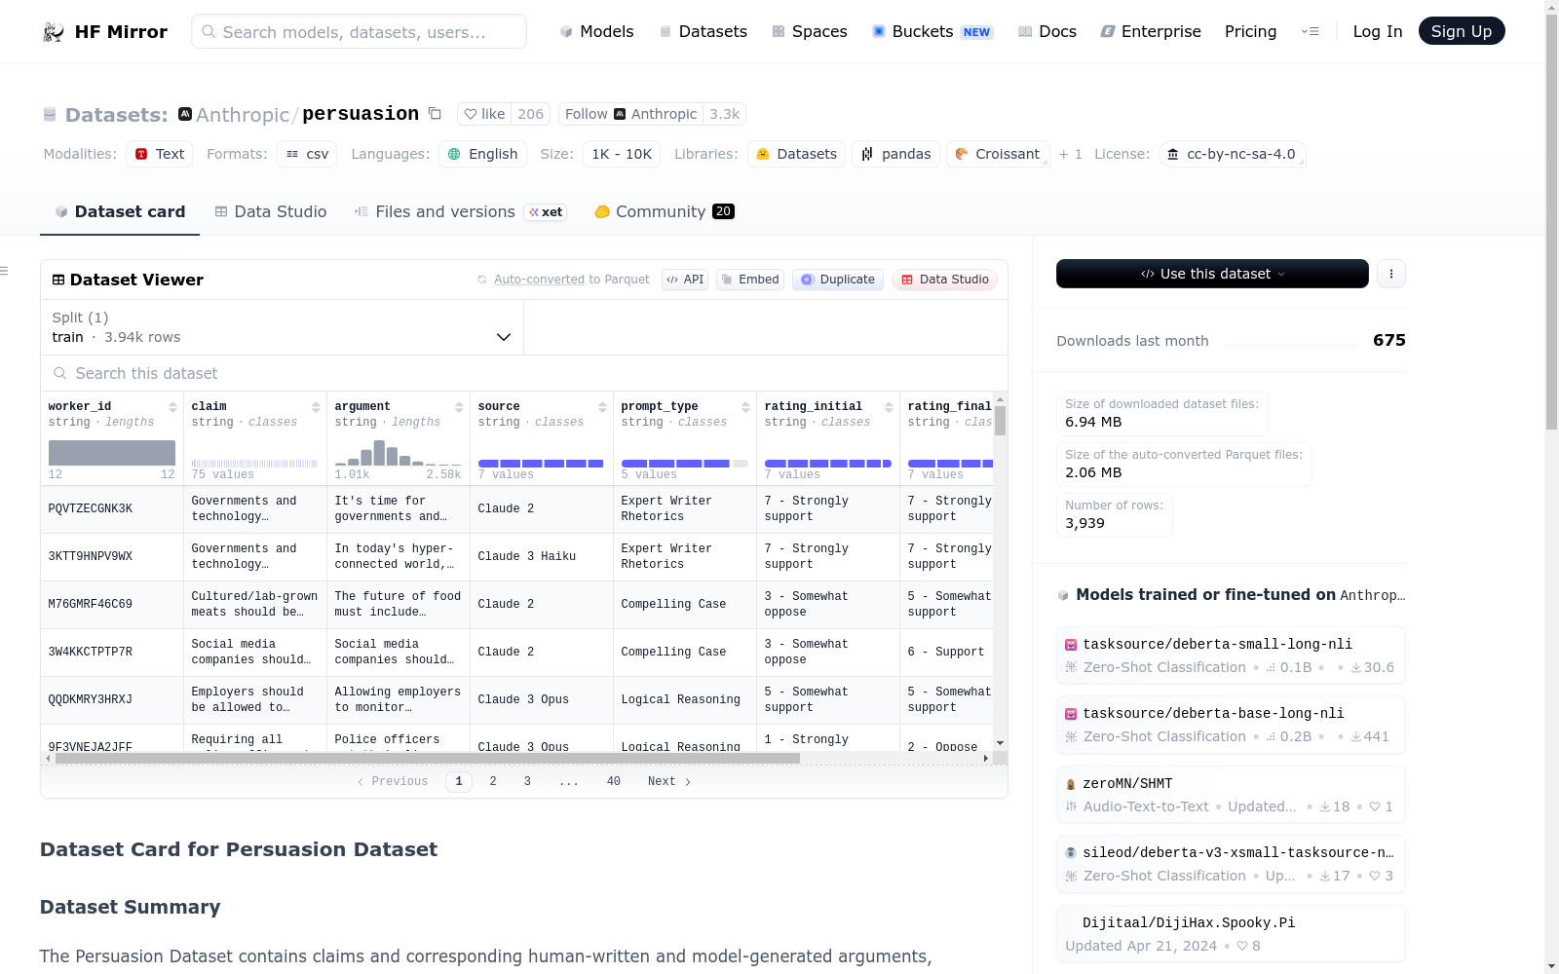Click the Text modality tag

tap(159, 154)
